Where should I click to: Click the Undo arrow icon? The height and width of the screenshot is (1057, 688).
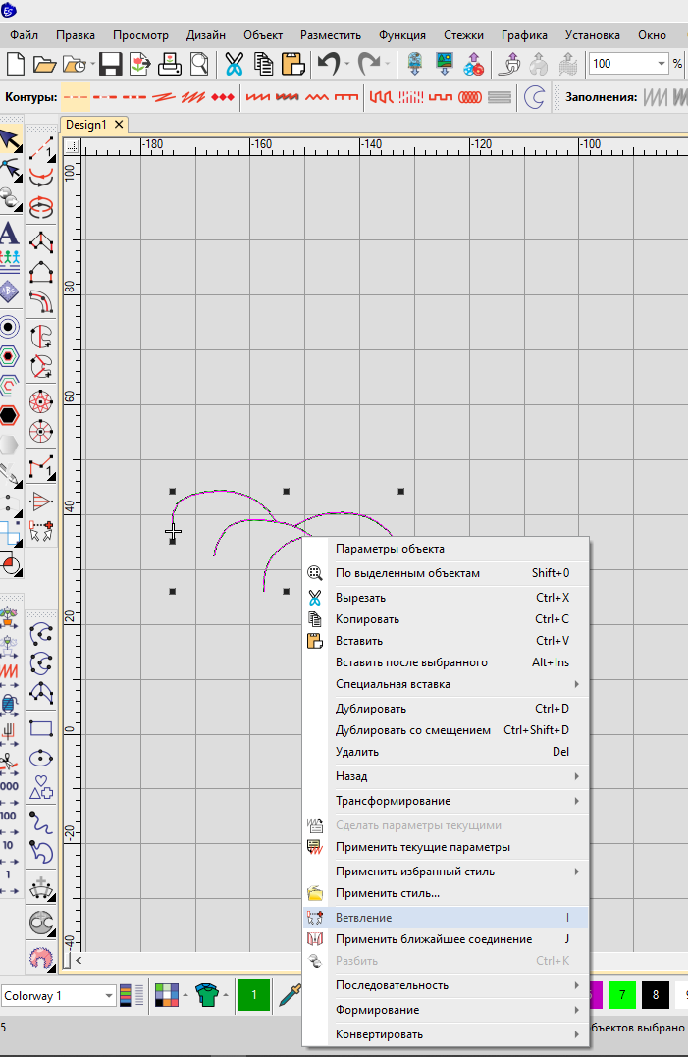(x=328, y=64)
